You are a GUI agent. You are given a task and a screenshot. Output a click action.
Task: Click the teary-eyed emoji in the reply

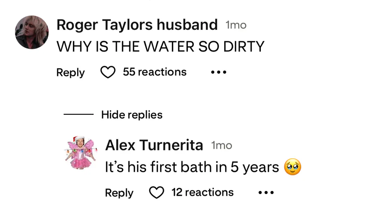coord(293,167)
